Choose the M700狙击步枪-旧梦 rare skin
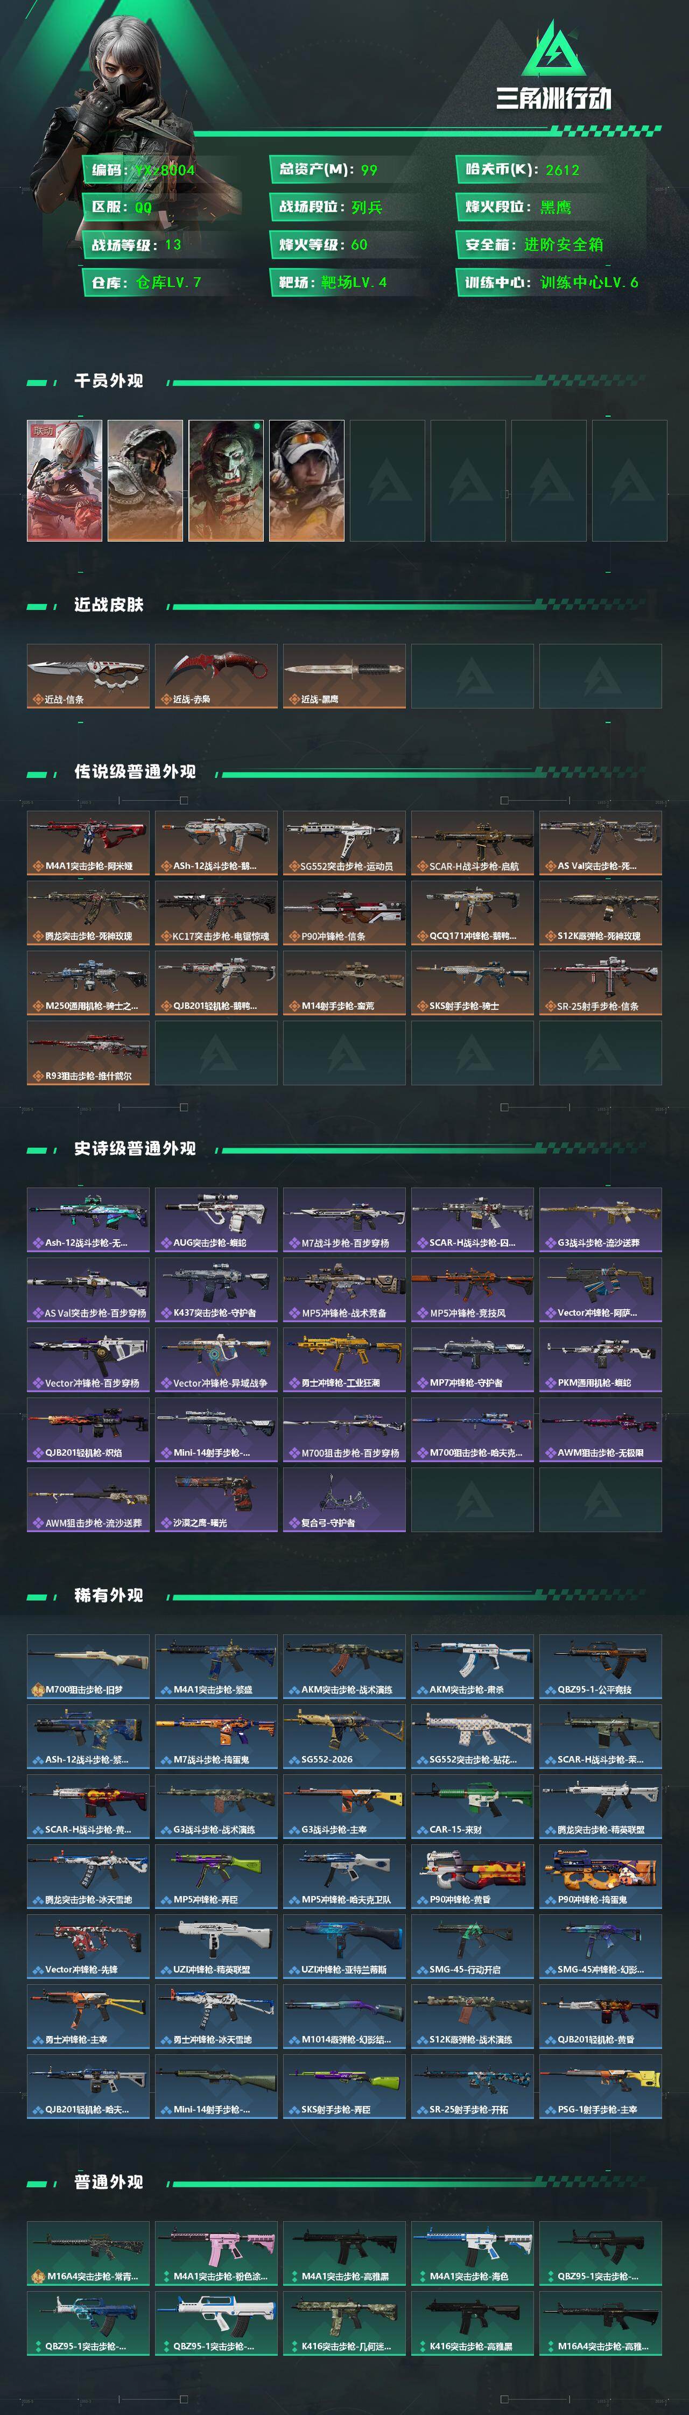689x2415 pixels. point(88,1666)
